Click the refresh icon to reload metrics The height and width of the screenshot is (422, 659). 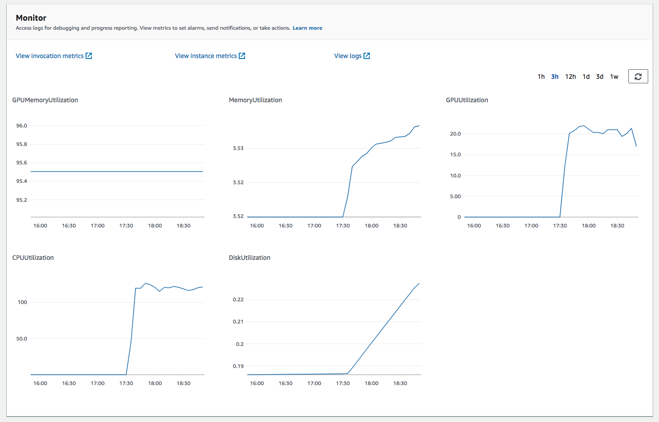pos(638,76)
